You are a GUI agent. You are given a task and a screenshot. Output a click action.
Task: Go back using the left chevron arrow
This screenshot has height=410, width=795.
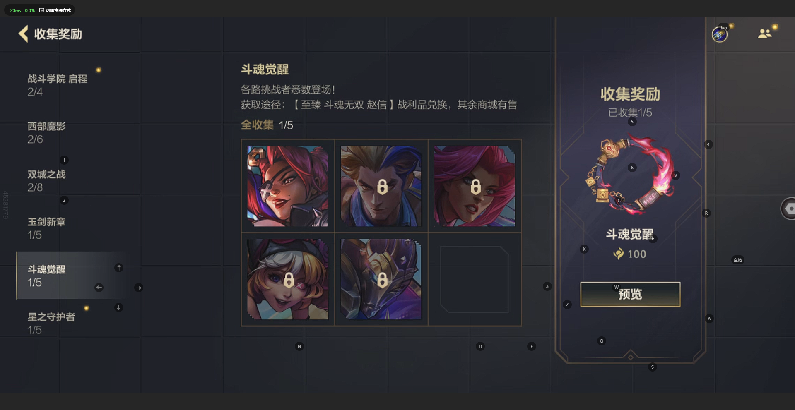click(x=24, y=34)
